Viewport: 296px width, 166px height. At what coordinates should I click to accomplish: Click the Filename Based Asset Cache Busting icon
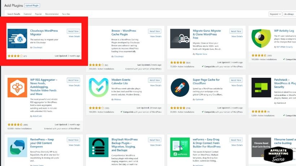[261, 147]
